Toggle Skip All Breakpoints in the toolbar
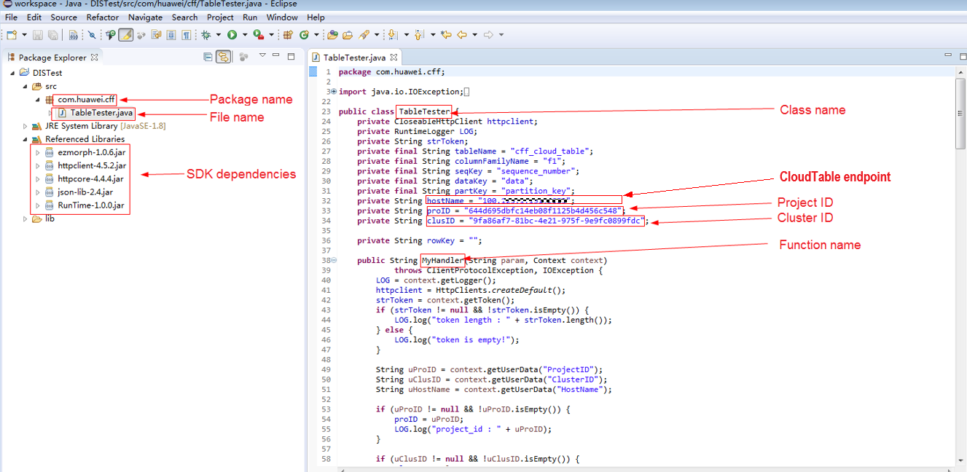 (92, 35)
